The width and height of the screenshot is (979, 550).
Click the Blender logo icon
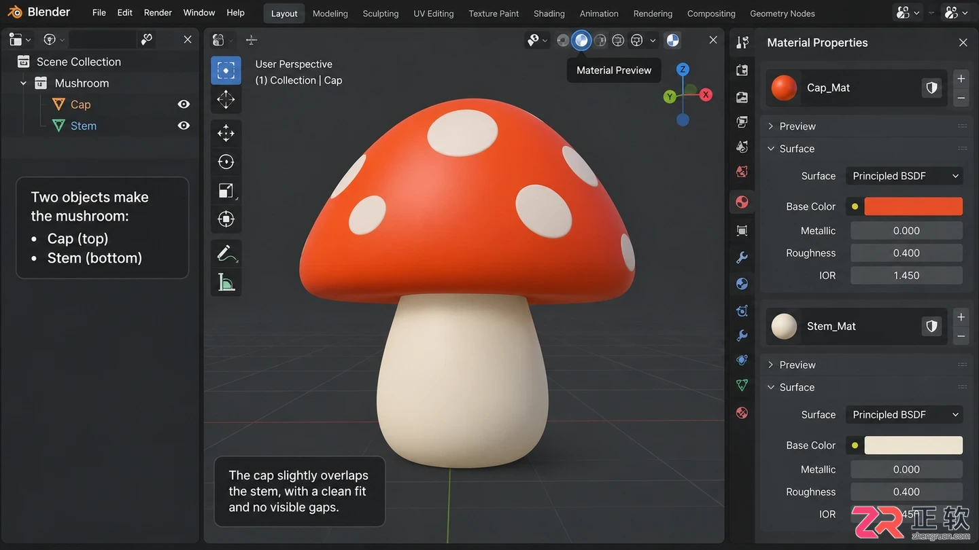(x=15, y=12)
